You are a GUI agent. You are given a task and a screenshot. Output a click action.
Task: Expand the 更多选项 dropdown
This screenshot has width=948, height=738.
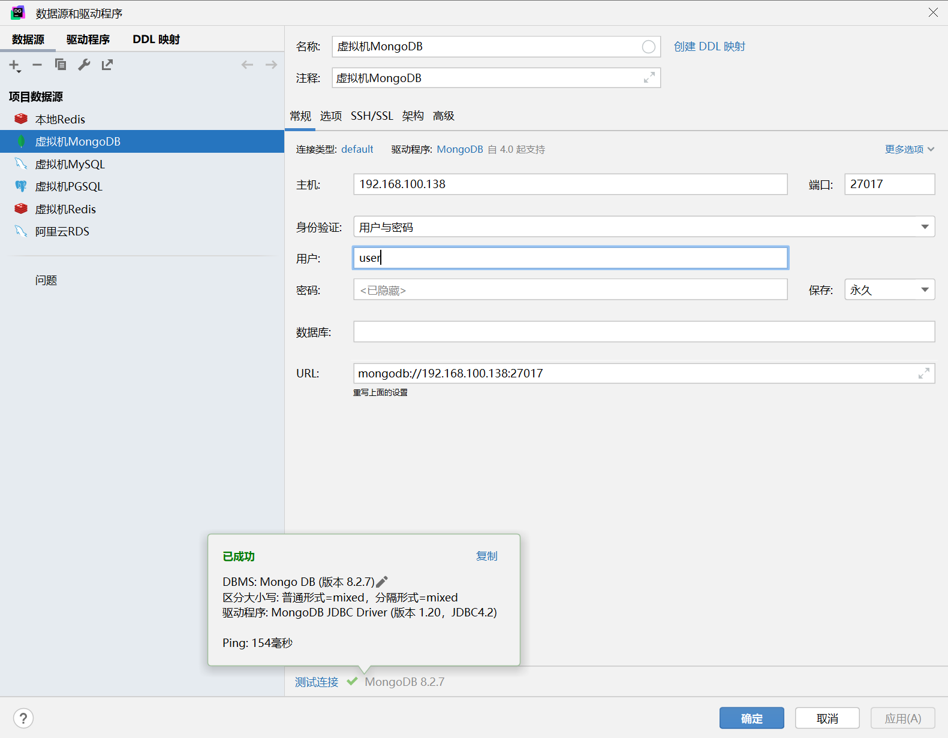click(x=910, y=149)
